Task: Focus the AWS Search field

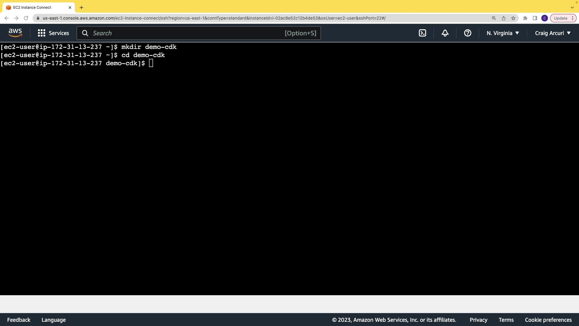Action: [x=187, y=33]
